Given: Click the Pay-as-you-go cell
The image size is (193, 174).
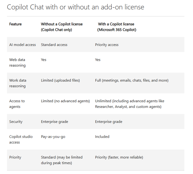Looking at the screenshot, I should point(53,137).
